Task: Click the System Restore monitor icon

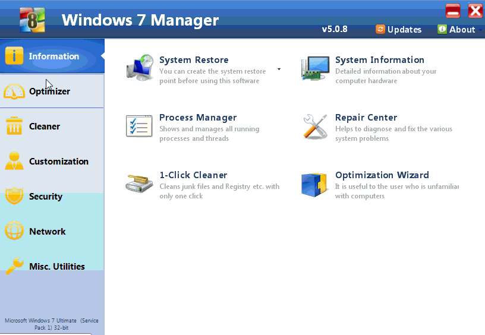Action: click(x=140, y=68)
